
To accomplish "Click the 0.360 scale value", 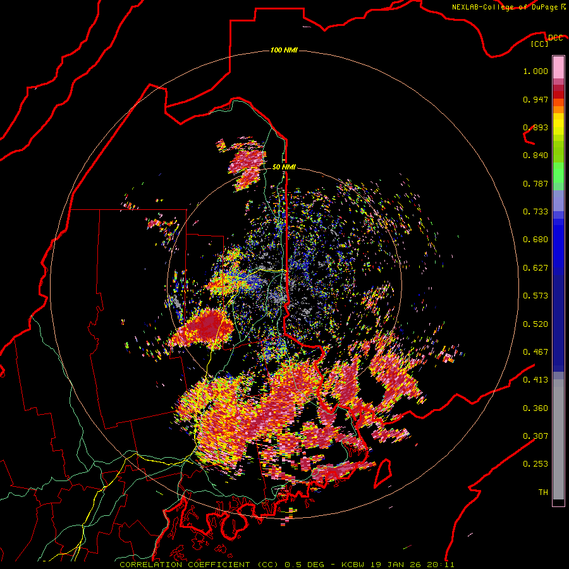I will pos(535,408).
